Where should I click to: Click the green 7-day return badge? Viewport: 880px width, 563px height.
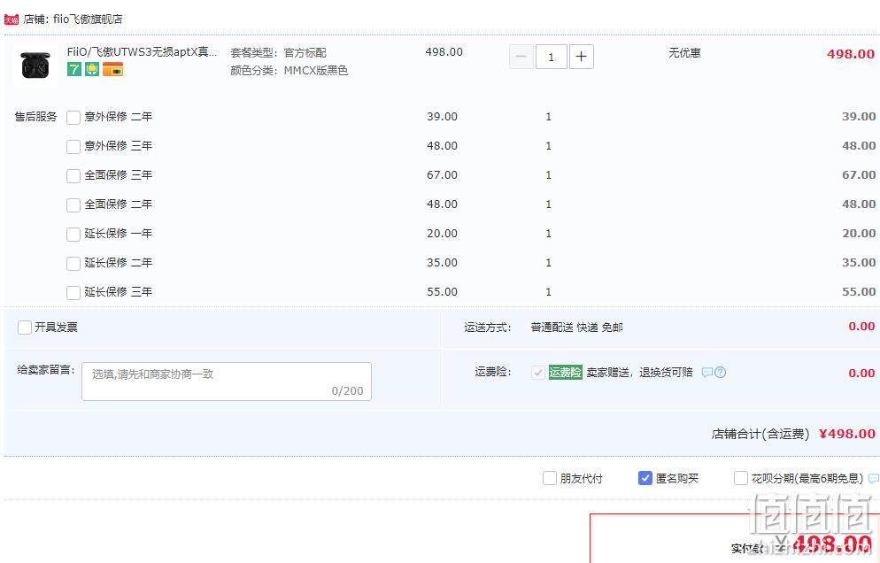tap(74, 69)
